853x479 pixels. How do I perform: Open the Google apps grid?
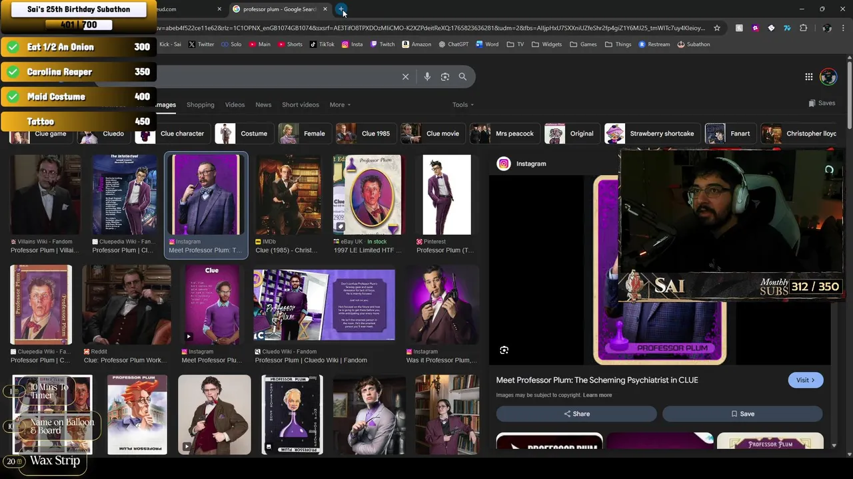pyautogui.click(x=808, y=77)
